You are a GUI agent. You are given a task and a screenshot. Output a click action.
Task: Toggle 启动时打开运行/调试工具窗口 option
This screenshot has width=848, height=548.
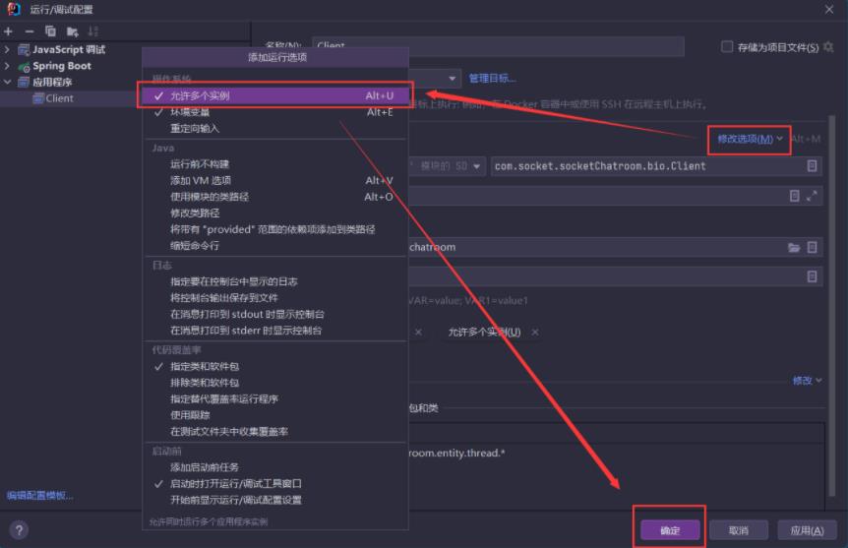pos(274,484)
